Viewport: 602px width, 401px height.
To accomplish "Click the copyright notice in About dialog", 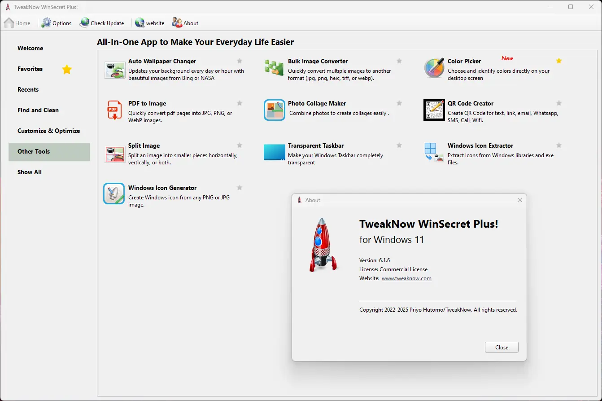I will [x=438, y=310].
